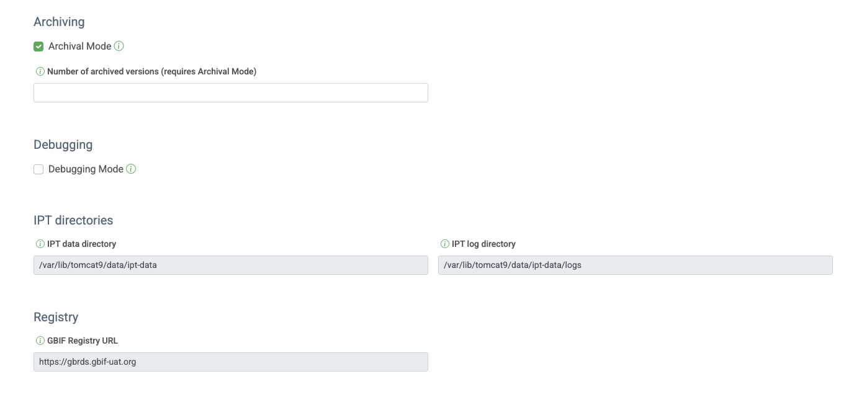Image resolution: width=867 pixels, height=410 pixels.
Task: Click the IPT log directory path field
Action: [635, 265]
